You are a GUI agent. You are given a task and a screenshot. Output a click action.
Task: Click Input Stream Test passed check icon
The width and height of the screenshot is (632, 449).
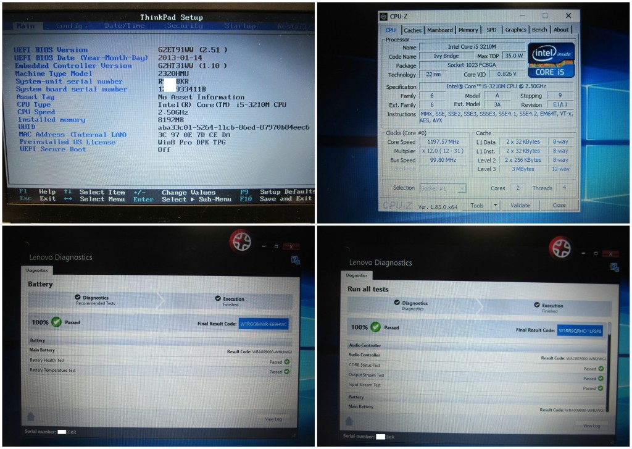click(601, 388)
